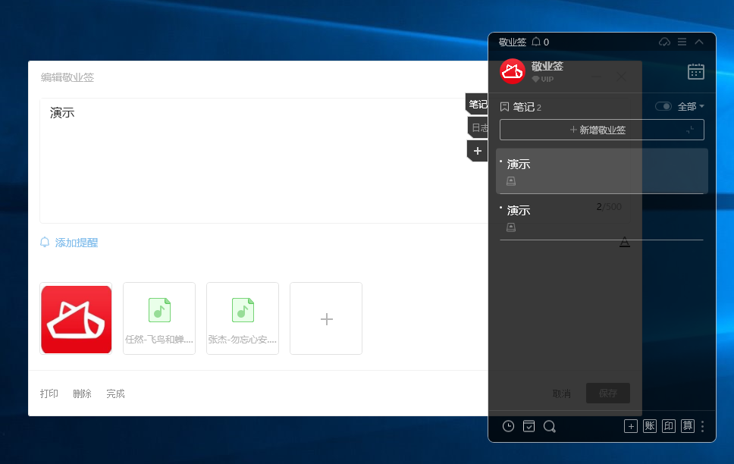Switch to the 日志 side tab

coord(478,127)
